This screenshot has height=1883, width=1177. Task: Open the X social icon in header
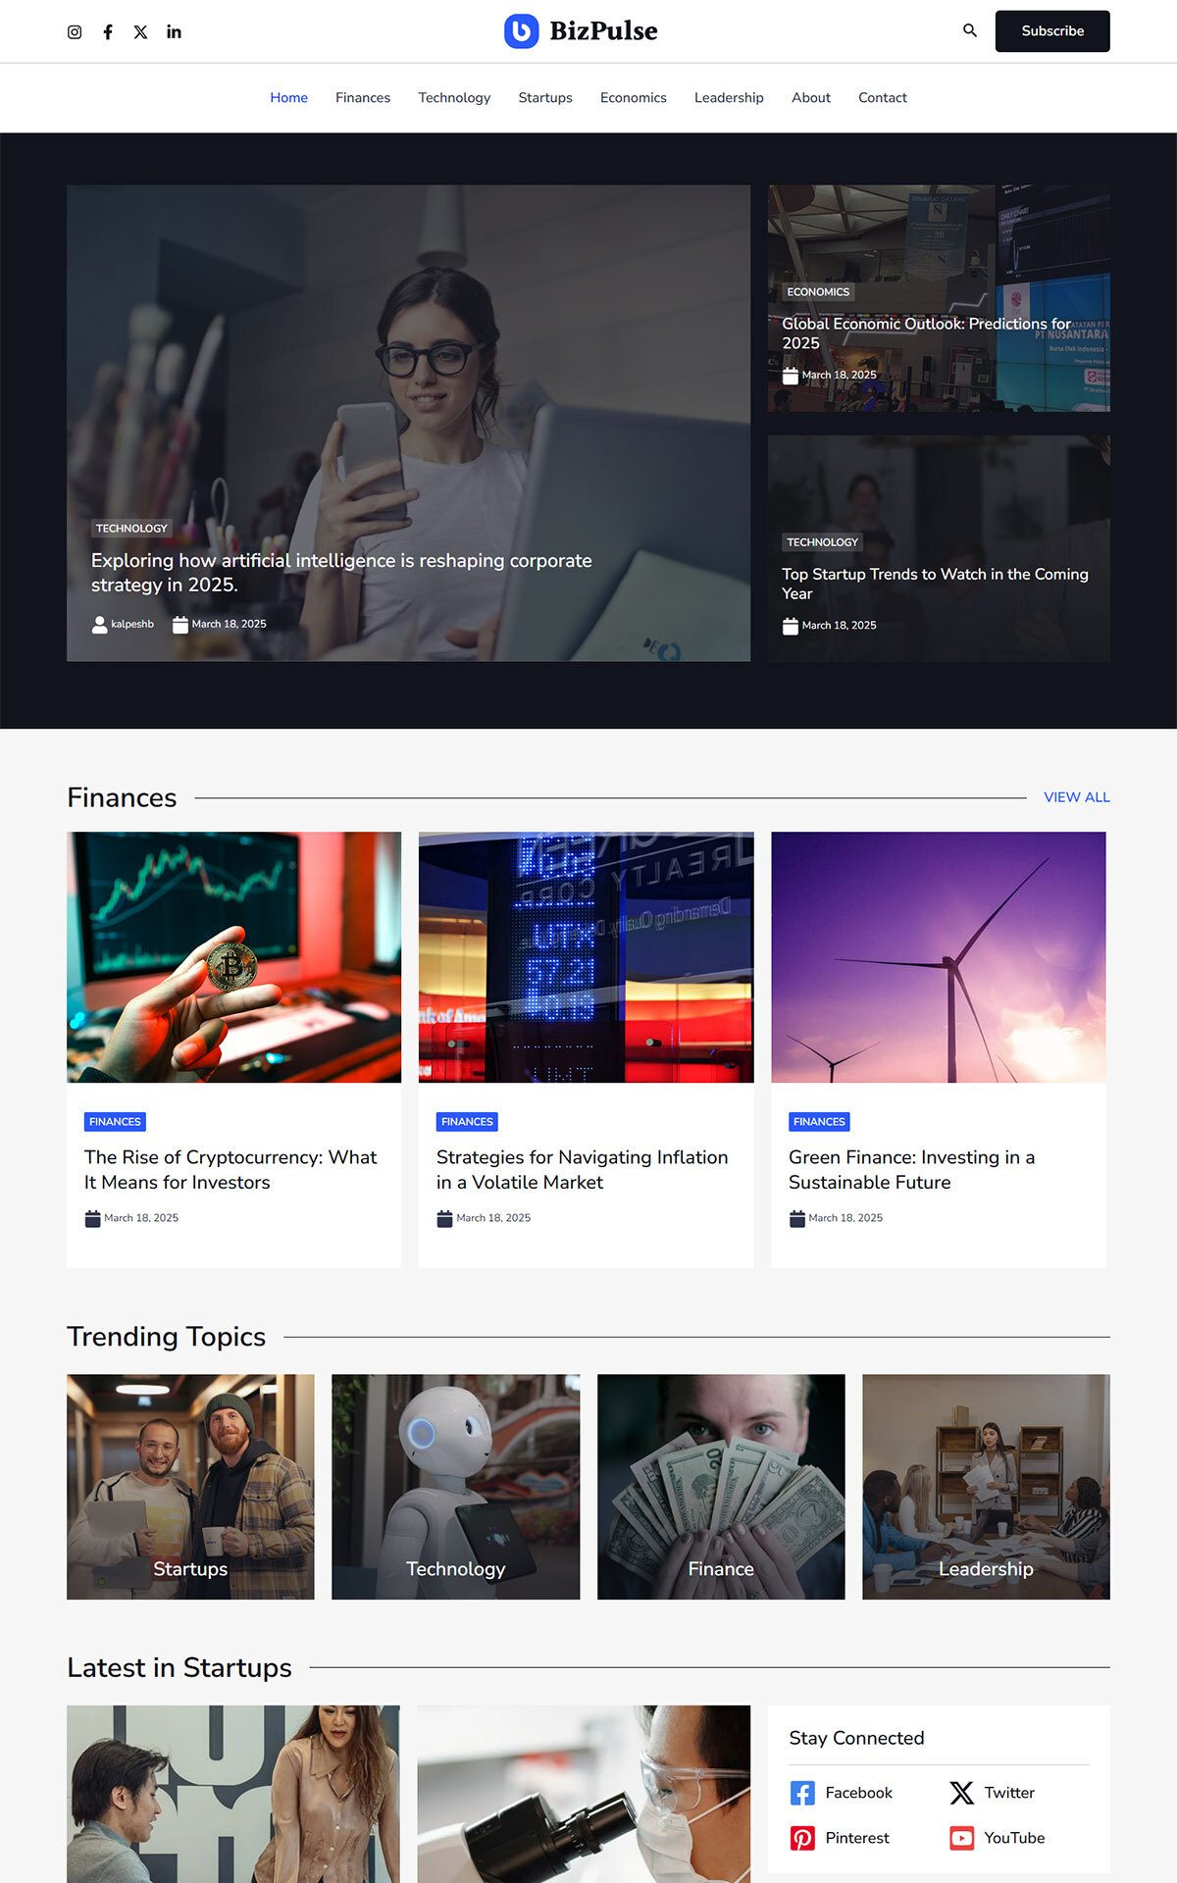pyautogui.click(x=141, y=31)
